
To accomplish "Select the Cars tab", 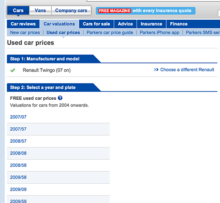I will 18,10.
